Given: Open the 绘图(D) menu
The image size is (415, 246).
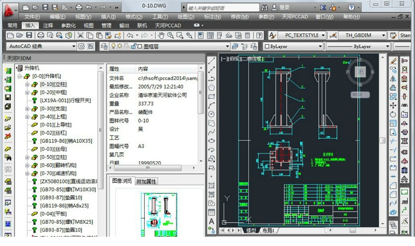Looking at the screenshot, I should 186,17.
